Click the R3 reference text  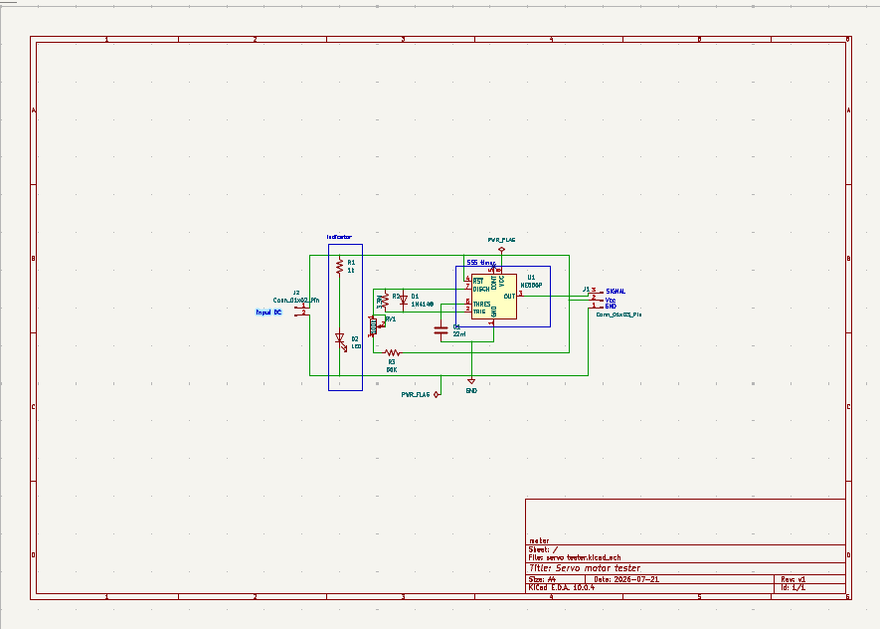tap(392, 362)
